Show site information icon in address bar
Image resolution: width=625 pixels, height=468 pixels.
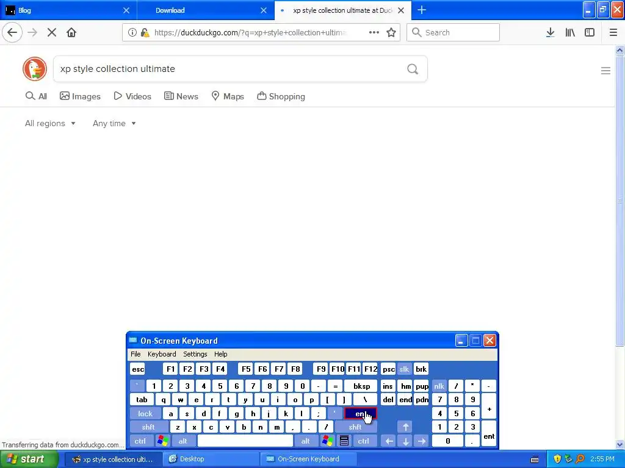132,33
